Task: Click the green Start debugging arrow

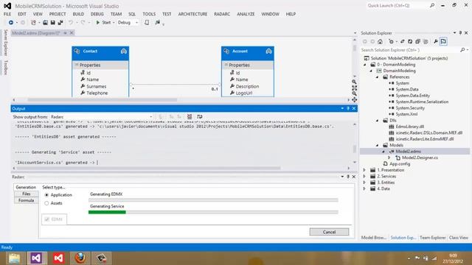Action: coord(98,23)
